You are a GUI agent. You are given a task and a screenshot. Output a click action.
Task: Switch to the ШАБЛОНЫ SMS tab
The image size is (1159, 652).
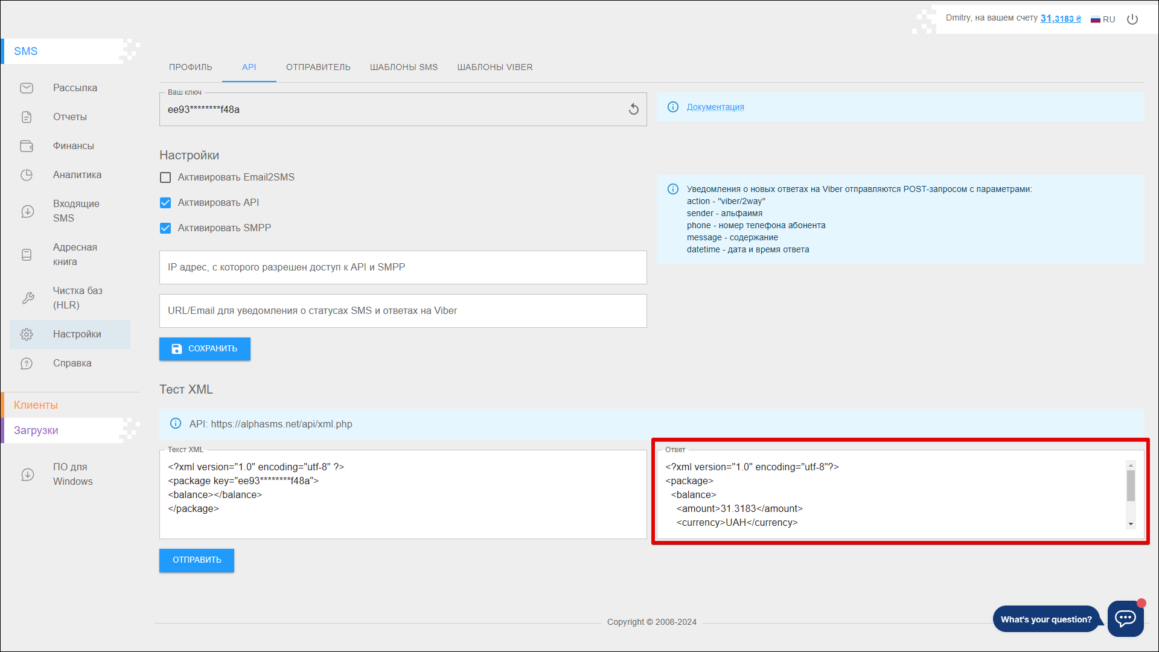404,67
